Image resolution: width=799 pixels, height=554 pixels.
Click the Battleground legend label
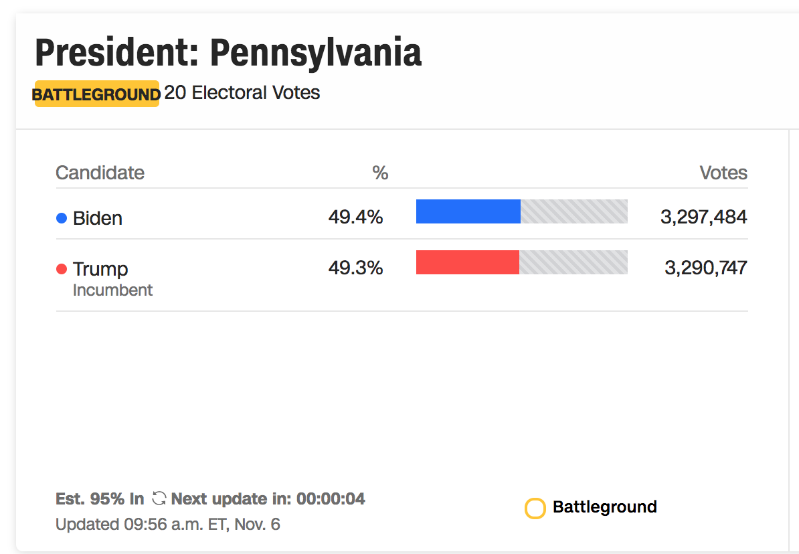tap(605, 507)
